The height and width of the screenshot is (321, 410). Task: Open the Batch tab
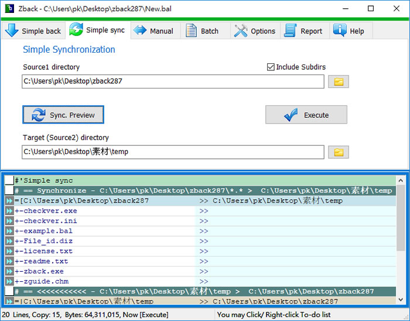205,31
